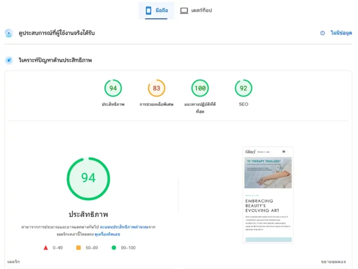Image resolution: width=358 pixels, height=269 pixels.
Task: Click the red triangle 0–49 legend icon
Action: (x=45, y=247)
